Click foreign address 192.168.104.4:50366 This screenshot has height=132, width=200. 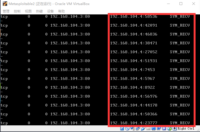(x=134, y=114)
